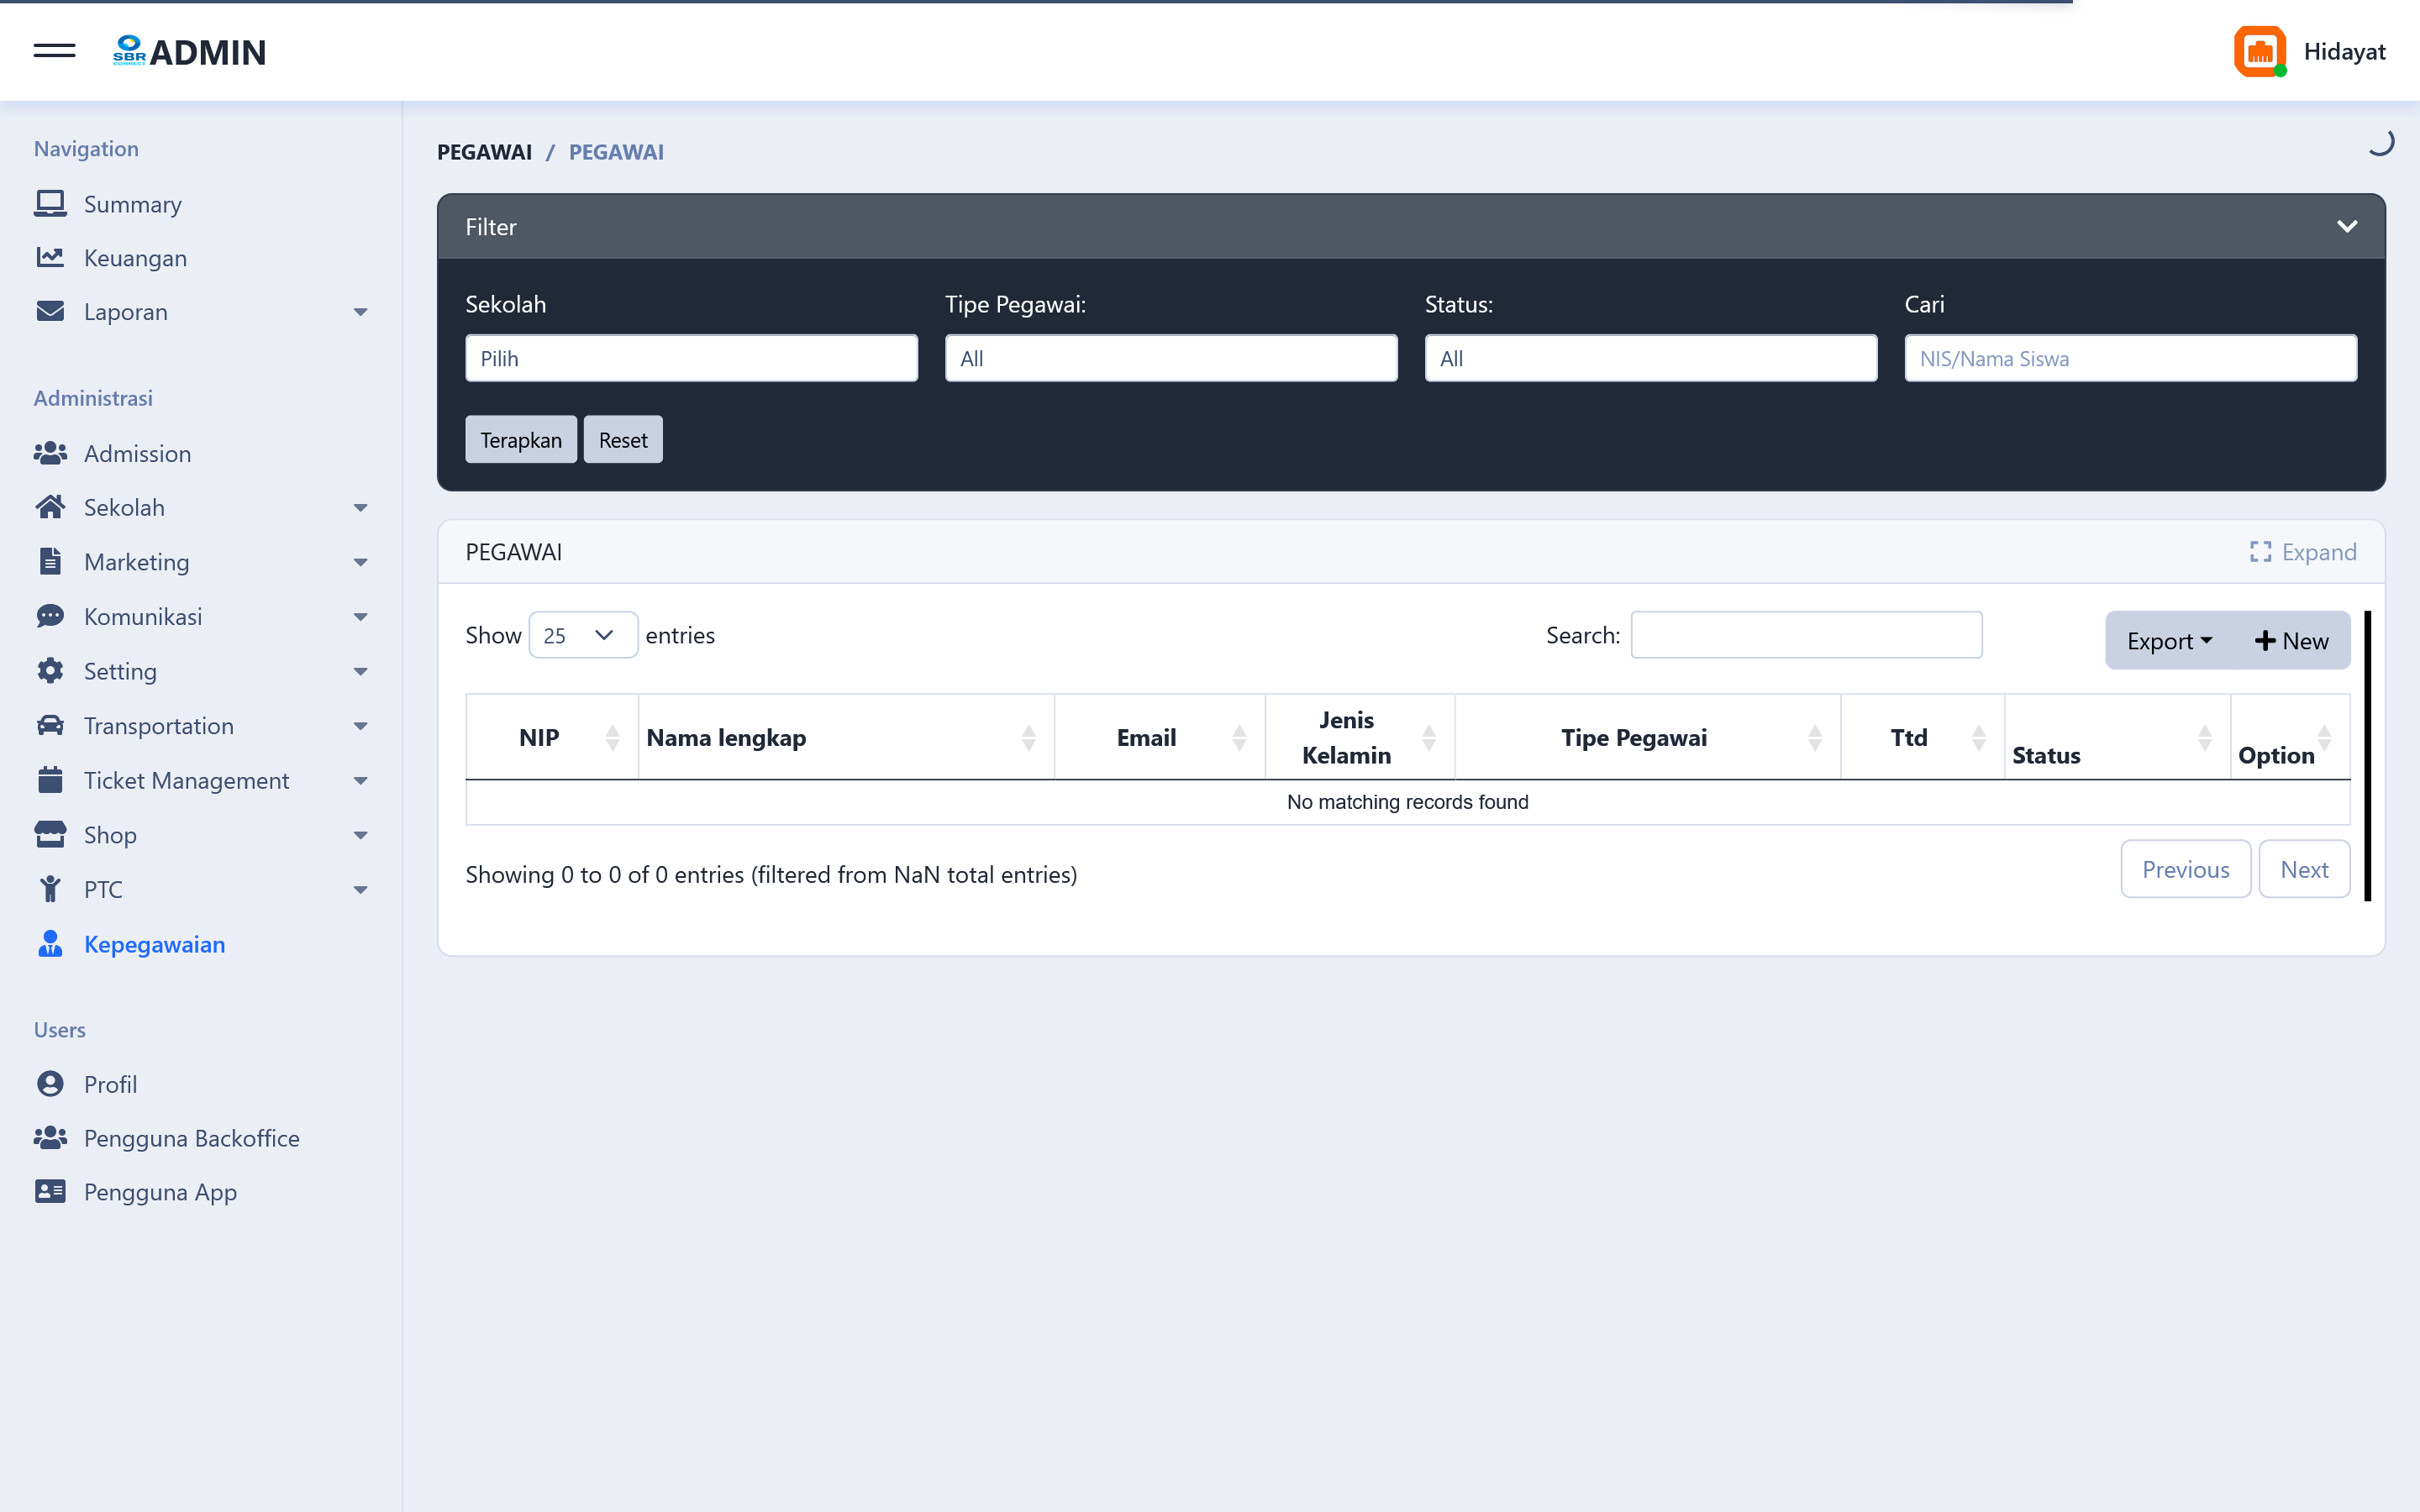Screen dimensions: 2420x1512
Task: Open the Tipe Pegawai dropdown
Action: coord(1171,358)
